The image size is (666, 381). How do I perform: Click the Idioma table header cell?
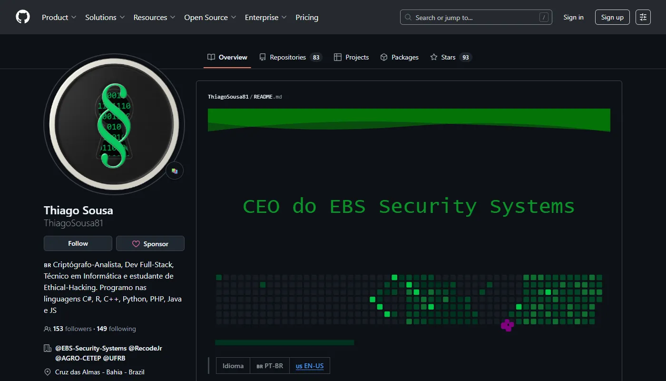tap(233, 366)
